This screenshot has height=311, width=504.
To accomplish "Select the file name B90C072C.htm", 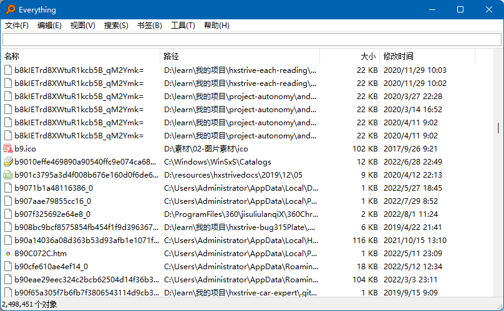I will (41, 254).
